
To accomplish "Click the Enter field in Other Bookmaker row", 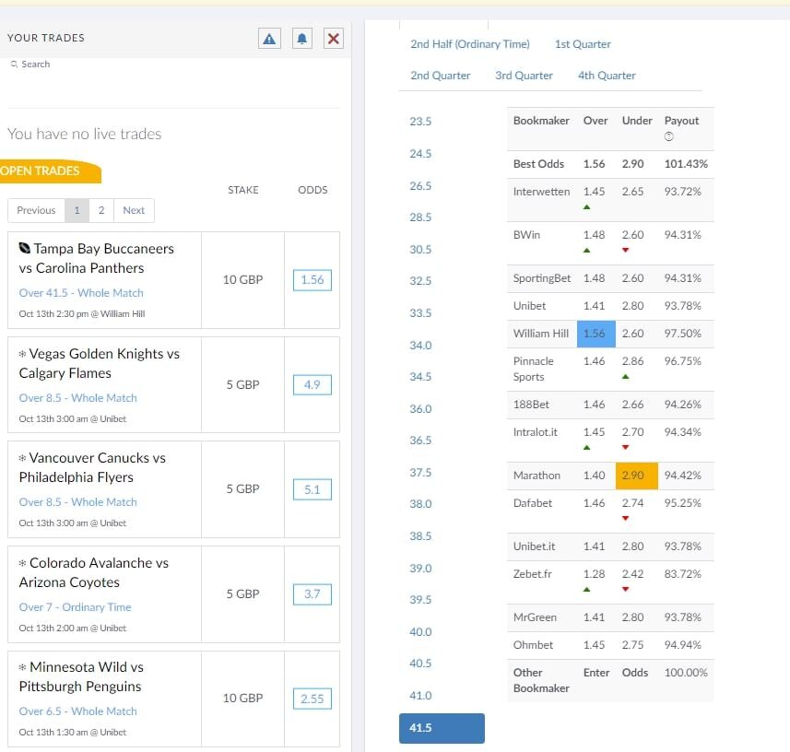I will click(x=596, y=673).
